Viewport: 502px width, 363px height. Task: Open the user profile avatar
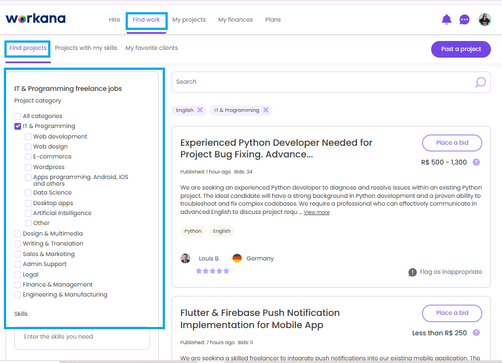(485, 19)
